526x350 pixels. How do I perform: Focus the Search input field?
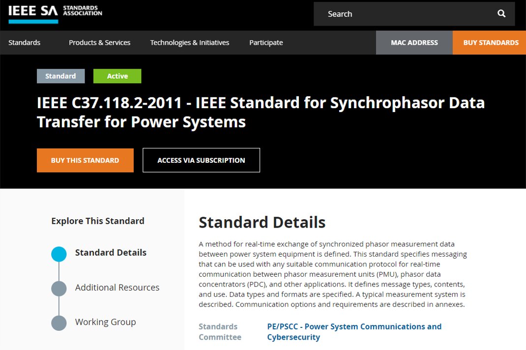(414, 14)
